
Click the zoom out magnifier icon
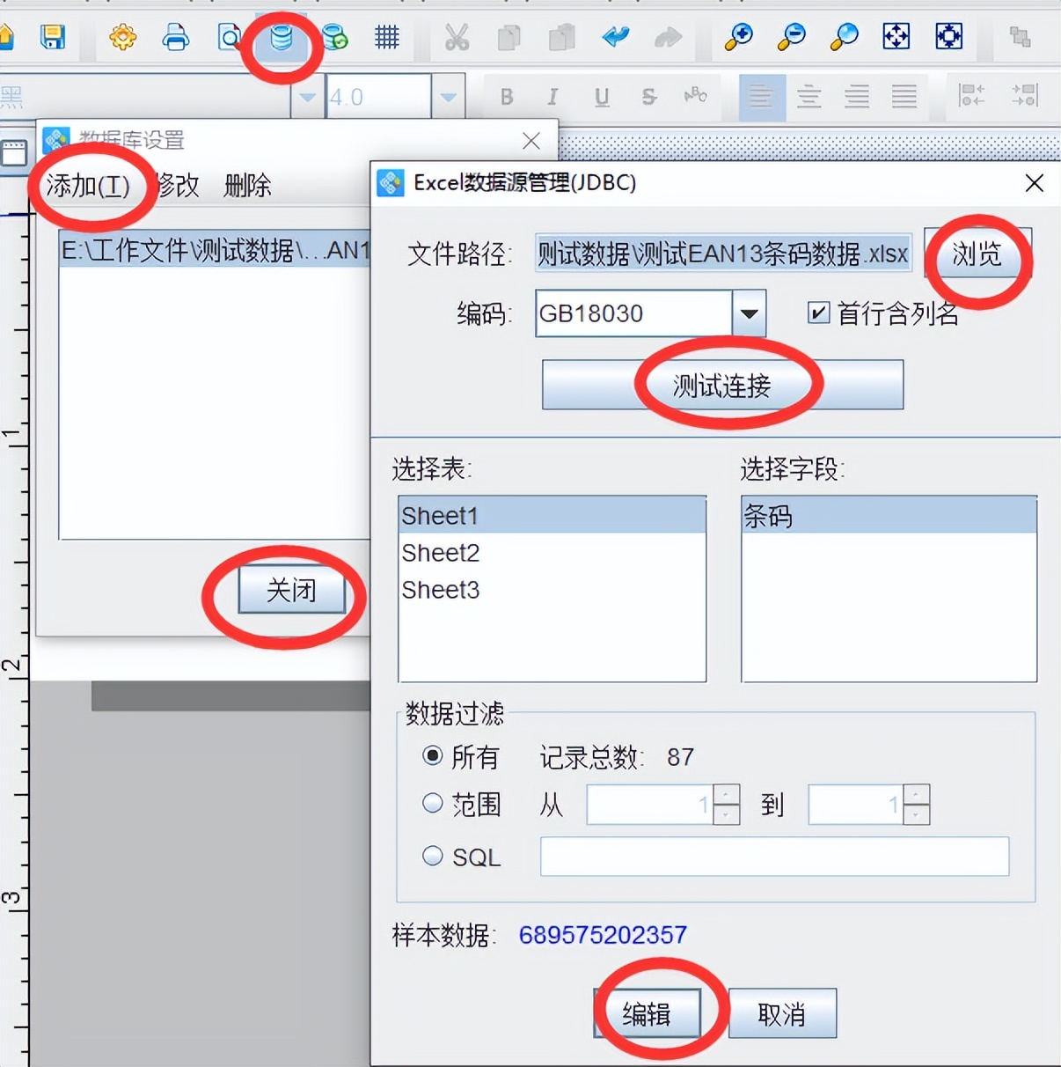[x=792, y=37]
